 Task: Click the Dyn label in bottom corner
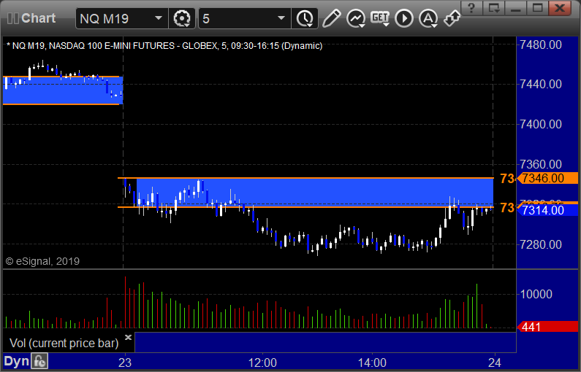coord(16,361)
